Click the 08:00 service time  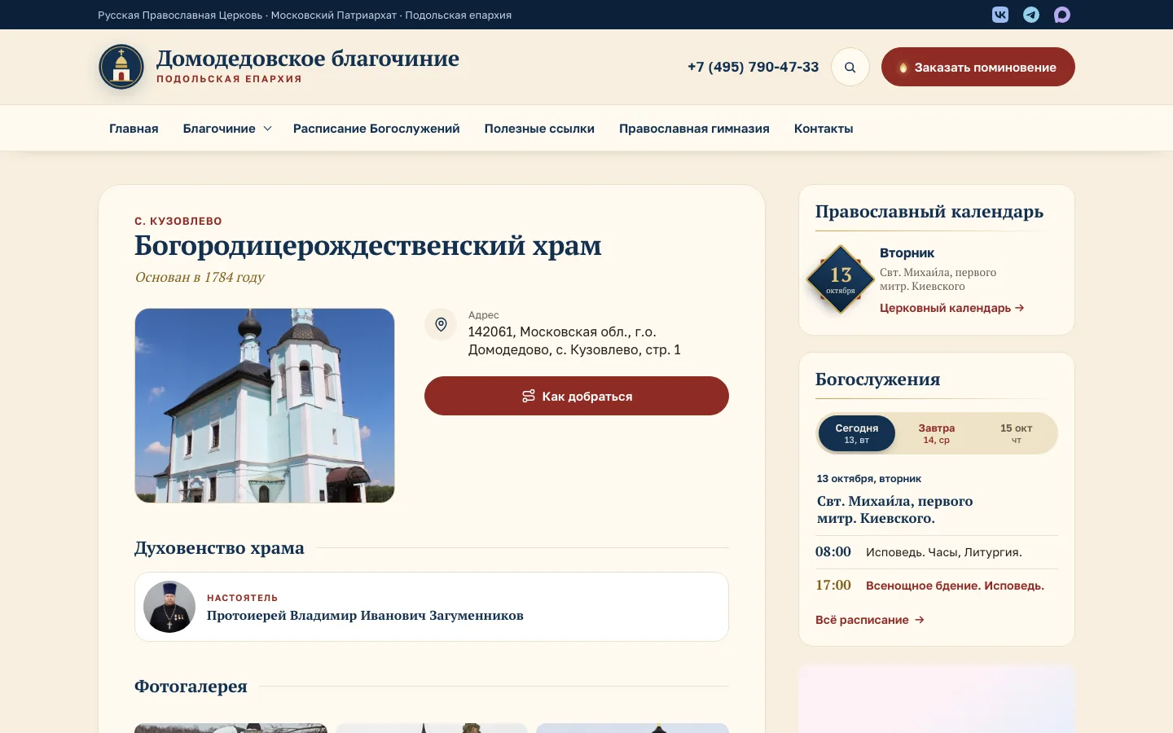click(x=833, y=552)
